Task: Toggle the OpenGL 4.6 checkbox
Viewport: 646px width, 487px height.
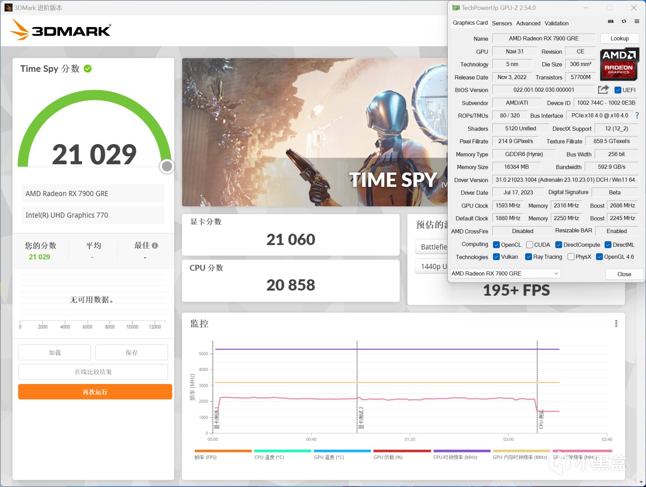Action: (600, 257)
